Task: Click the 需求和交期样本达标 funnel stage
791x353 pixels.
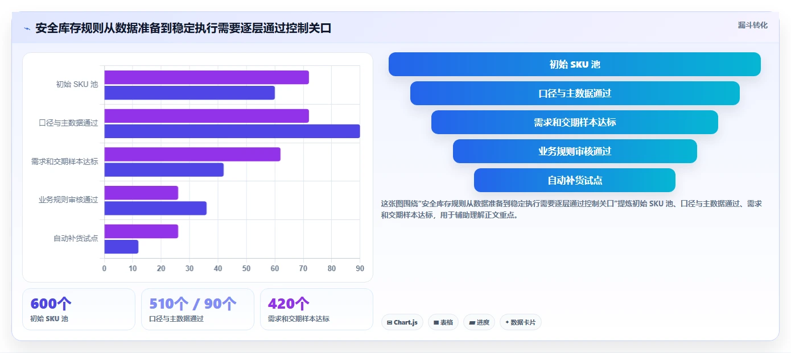Action: click(x=575, y=122)
